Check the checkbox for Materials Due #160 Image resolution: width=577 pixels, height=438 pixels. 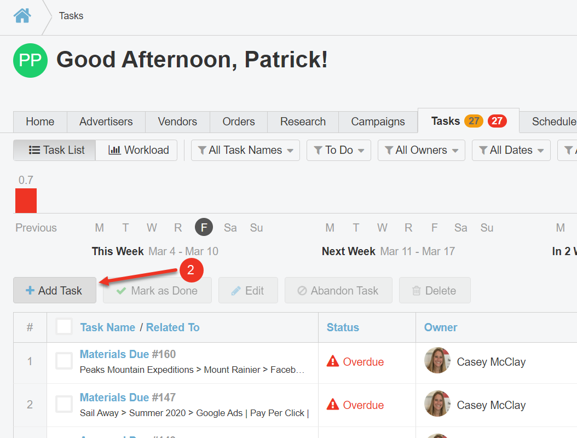click(64, 361)
